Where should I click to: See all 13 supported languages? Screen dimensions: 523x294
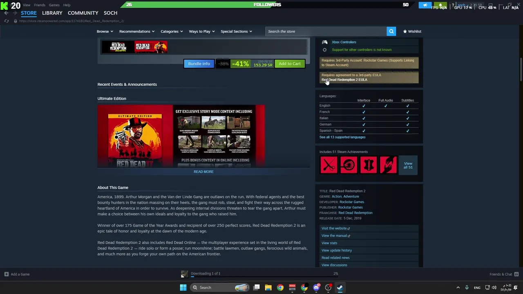pyautogui.click(x=342, y=137)
